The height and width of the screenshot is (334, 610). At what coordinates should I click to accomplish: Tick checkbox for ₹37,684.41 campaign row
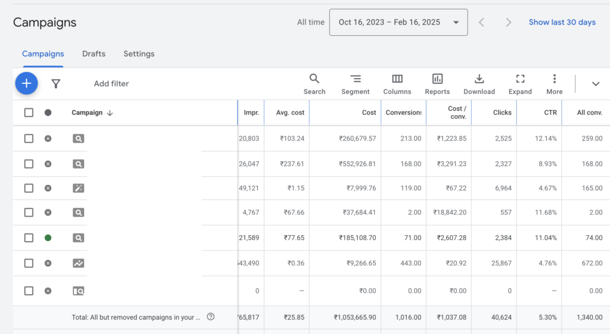(x=29, y=213)
